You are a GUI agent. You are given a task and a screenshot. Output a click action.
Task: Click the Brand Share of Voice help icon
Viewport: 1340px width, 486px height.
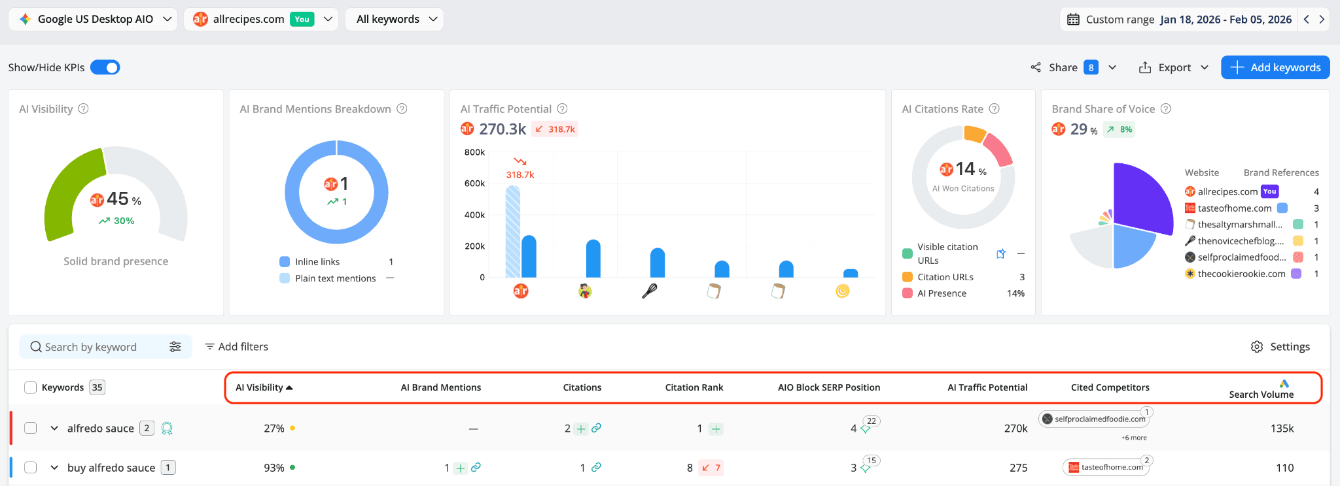(x=1165, y=109)
